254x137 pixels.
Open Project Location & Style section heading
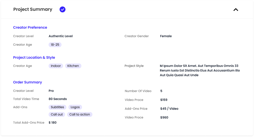pyautogui.click(x=34, y=57)
